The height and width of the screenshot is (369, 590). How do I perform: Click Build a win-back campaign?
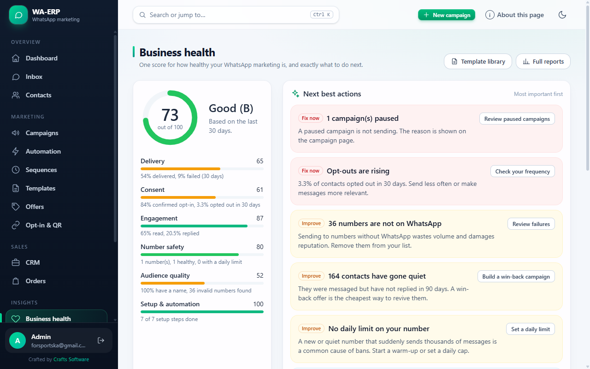[x=516, y=276]
